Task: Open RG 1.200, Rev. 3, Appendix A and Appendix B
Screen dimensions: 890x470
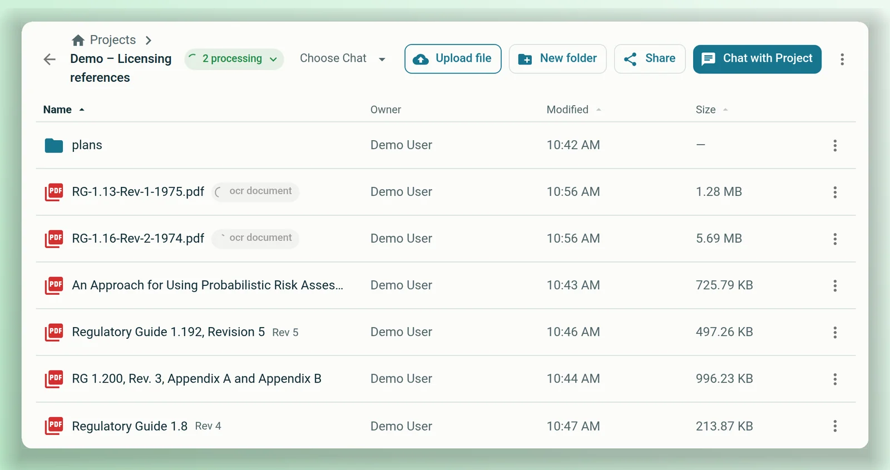Action: click(x=196, y=379)
